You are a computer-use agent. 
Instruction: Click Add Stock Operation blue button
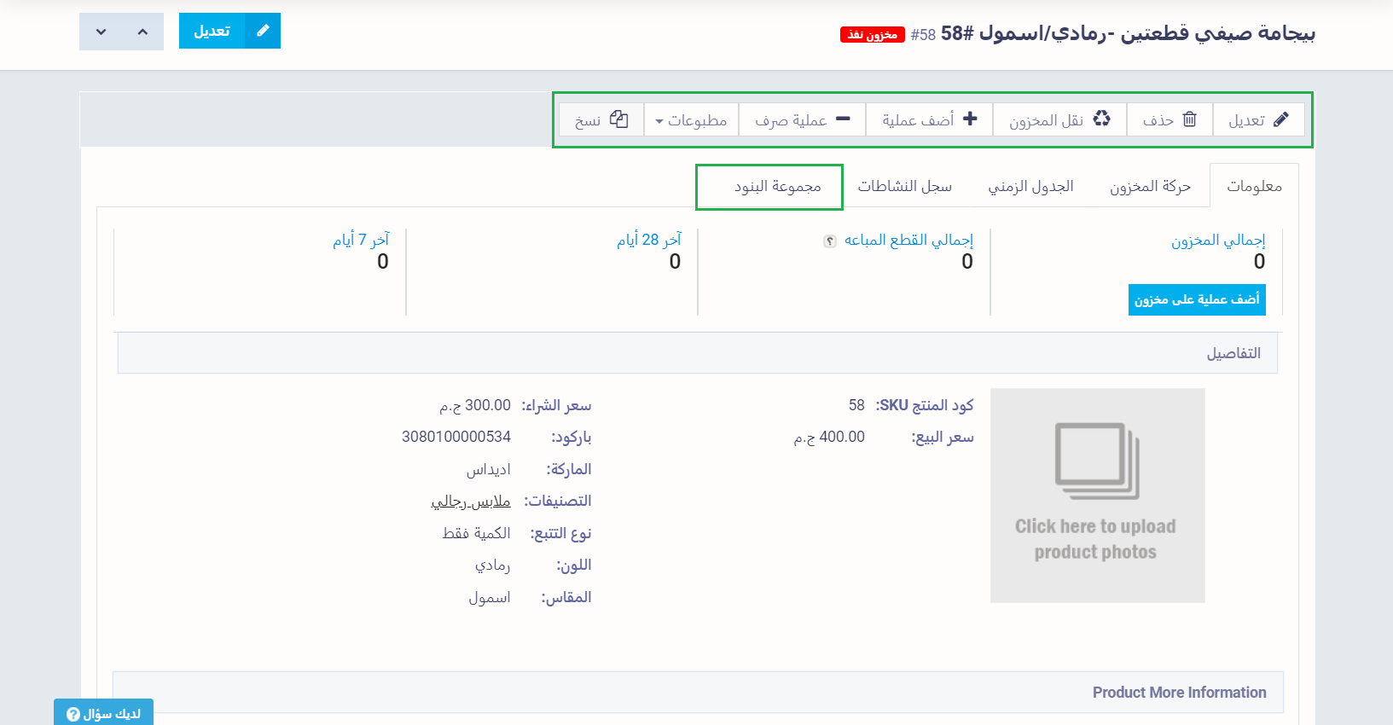(x=1196, y=299)
